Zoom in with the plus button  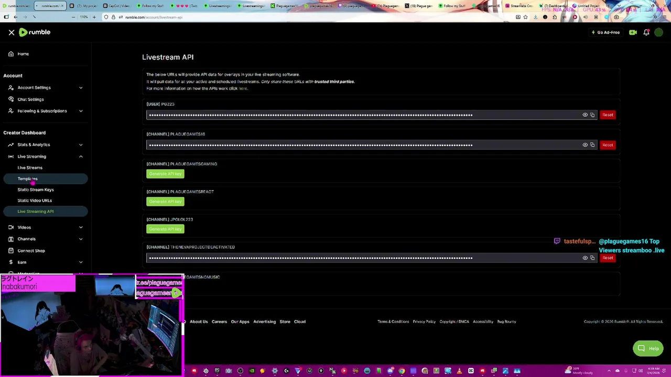[94, 17]
